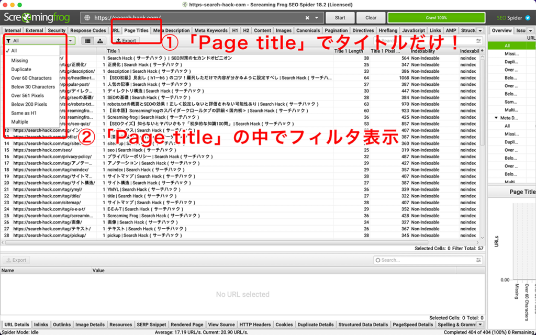Click the 'Spider Mode: Idle' status text

(20, 332)
